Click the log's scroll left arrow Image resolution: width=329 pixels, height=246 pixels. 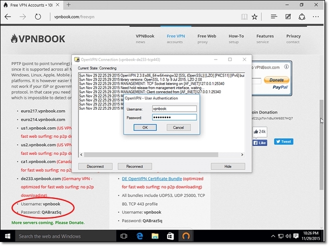pyautogui.click(x=81, y=154)
